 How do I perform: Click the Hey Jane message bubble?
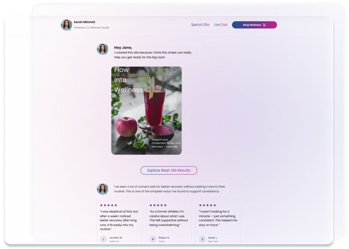tap(155, 52)
